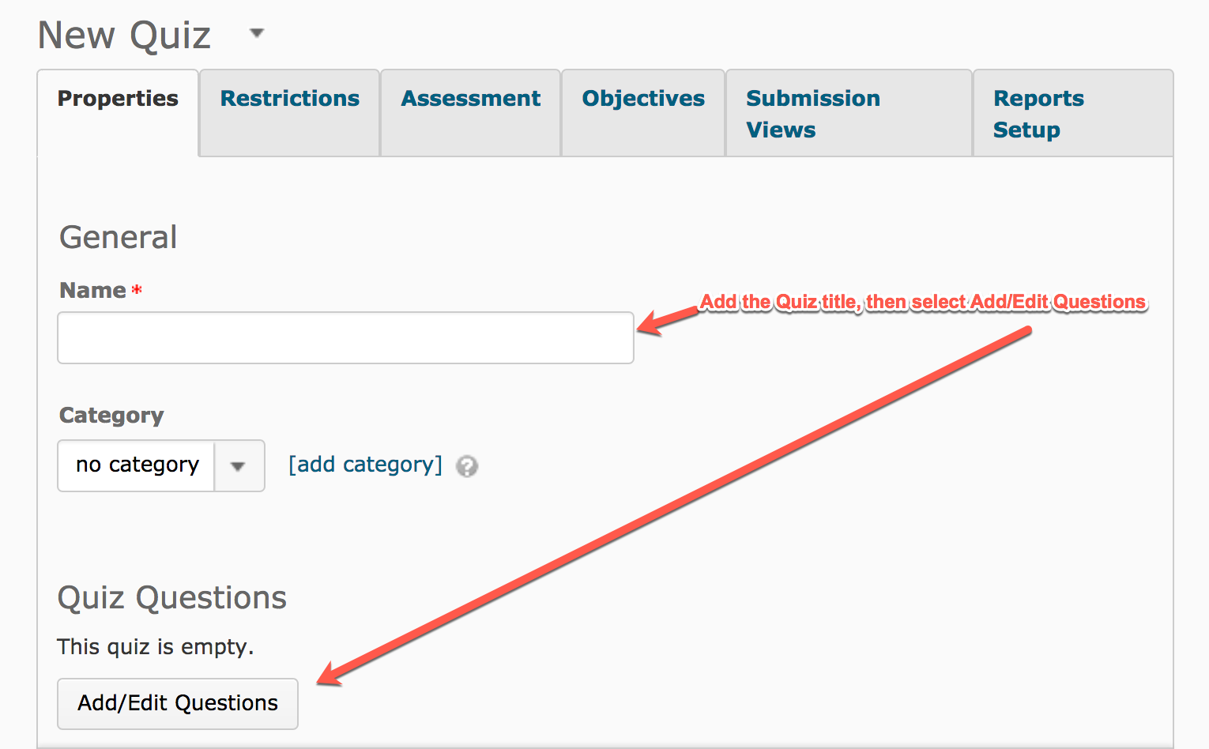Select the Objectives tab
Screen dimensions: 1209x749
(x=643, y=99)
